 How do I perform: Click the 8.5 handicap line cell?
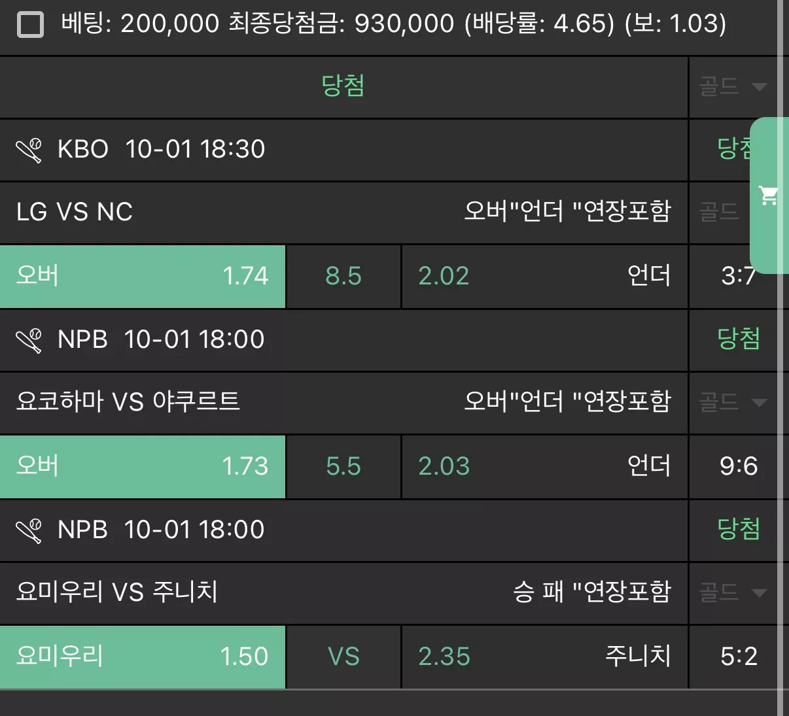coord(343,276)
